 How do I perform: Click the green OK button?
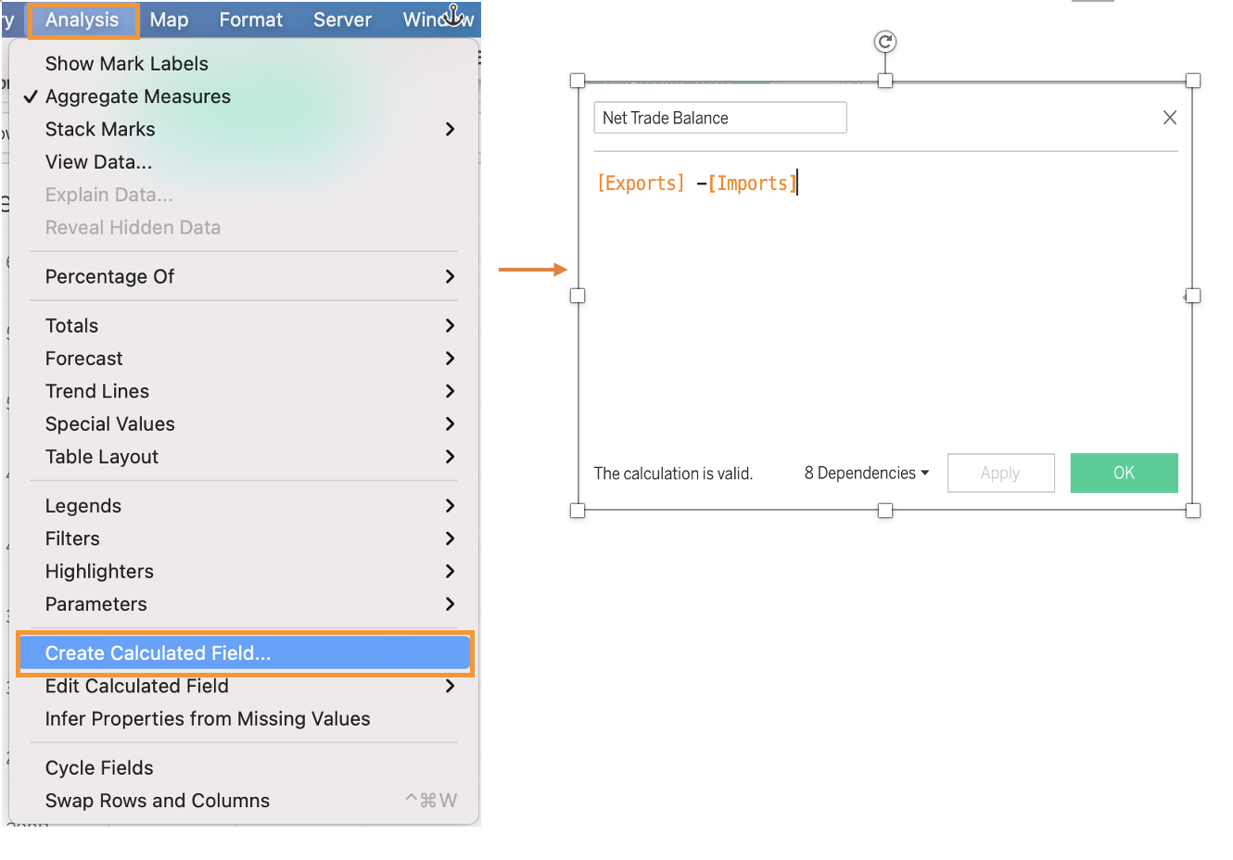coord(1124,474)
